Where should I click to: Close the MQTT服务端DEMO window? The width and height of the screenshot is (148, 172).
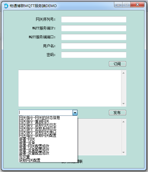[x=137, y=5]
